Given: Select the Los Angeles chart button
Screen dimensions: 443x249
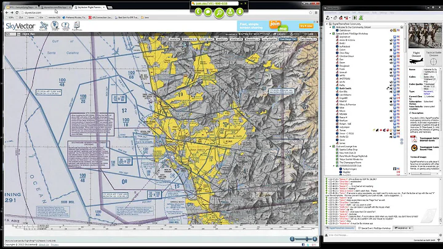Looking at the screenshot, I should 269,39.
